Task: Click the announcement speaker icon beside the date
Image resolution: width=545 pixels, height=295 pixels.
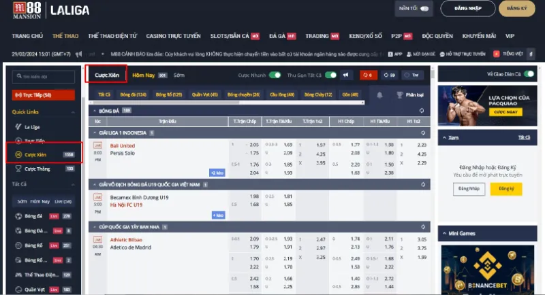Action: pos(79,54)
